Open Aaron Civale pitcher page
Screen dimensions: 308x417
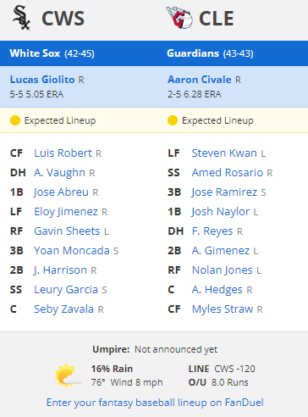pyautogui.click(x=200, y=80)
